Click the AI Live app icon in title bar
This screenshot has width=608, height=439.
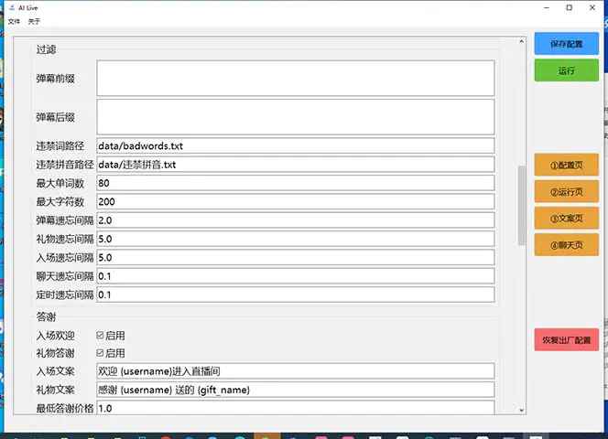click(10, 7)
